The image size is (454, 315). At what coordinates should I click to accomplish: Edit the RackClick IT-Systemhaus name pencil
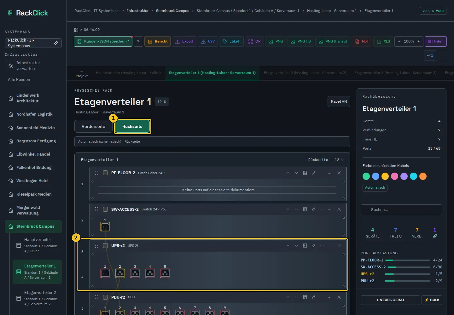[x=56, y=43]
